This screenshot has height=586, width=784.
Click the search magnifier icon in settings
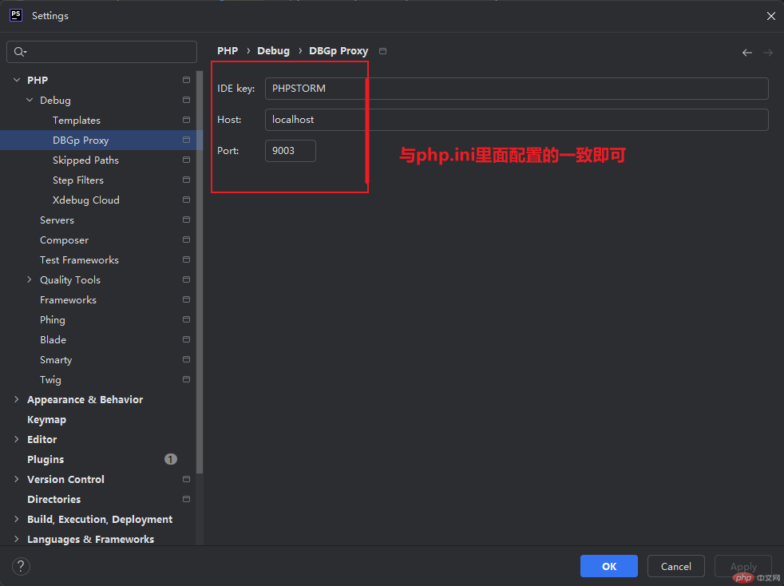[x=19, y=52]
